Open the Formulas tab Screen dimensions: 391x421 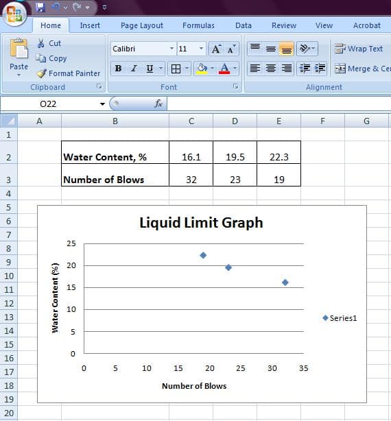198,25
